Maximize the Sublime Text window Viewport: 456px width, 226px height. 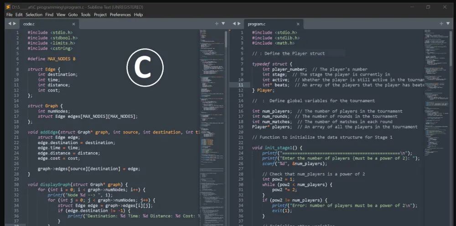click(428, 7)
